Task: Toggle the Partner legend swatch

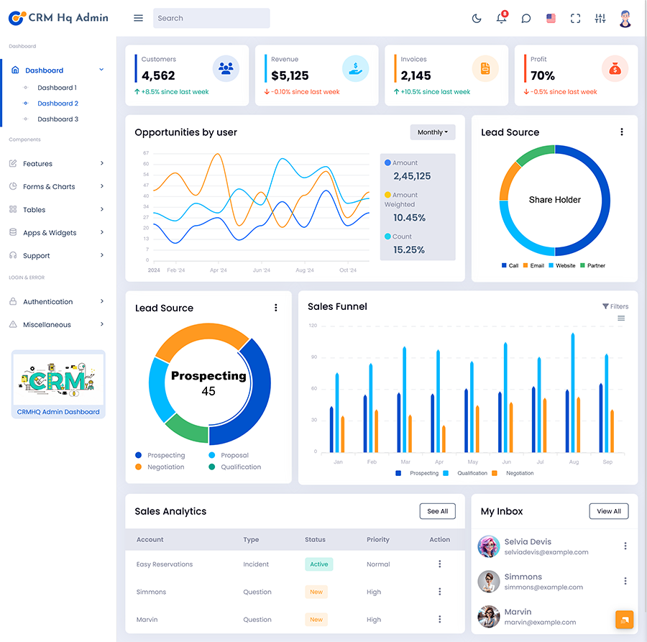Action: click(x=582, y=266)
